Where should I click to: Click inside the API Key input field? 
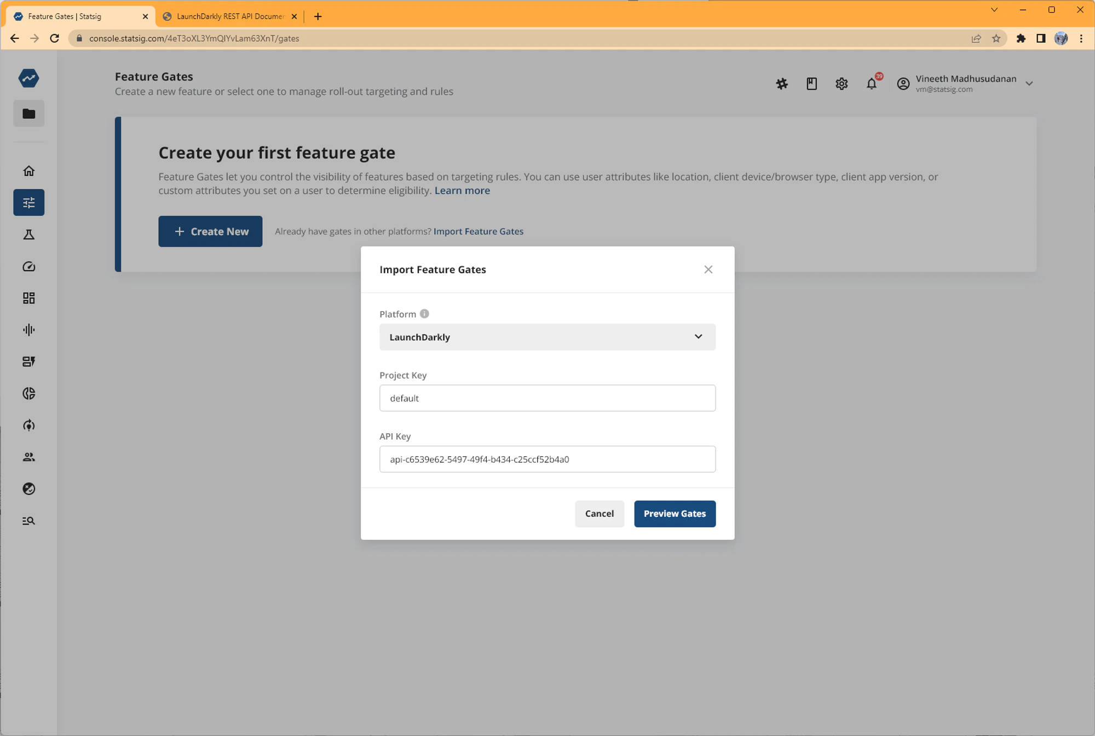click(x=547, y=459)
